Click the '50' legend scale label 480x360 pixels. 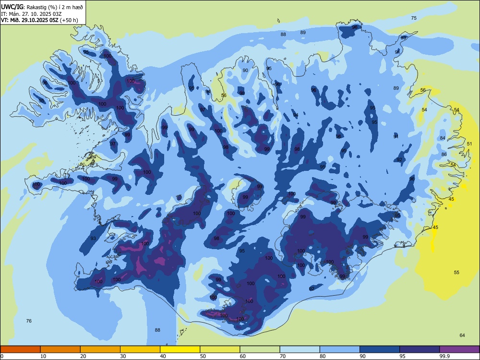(x=203, y=356)
